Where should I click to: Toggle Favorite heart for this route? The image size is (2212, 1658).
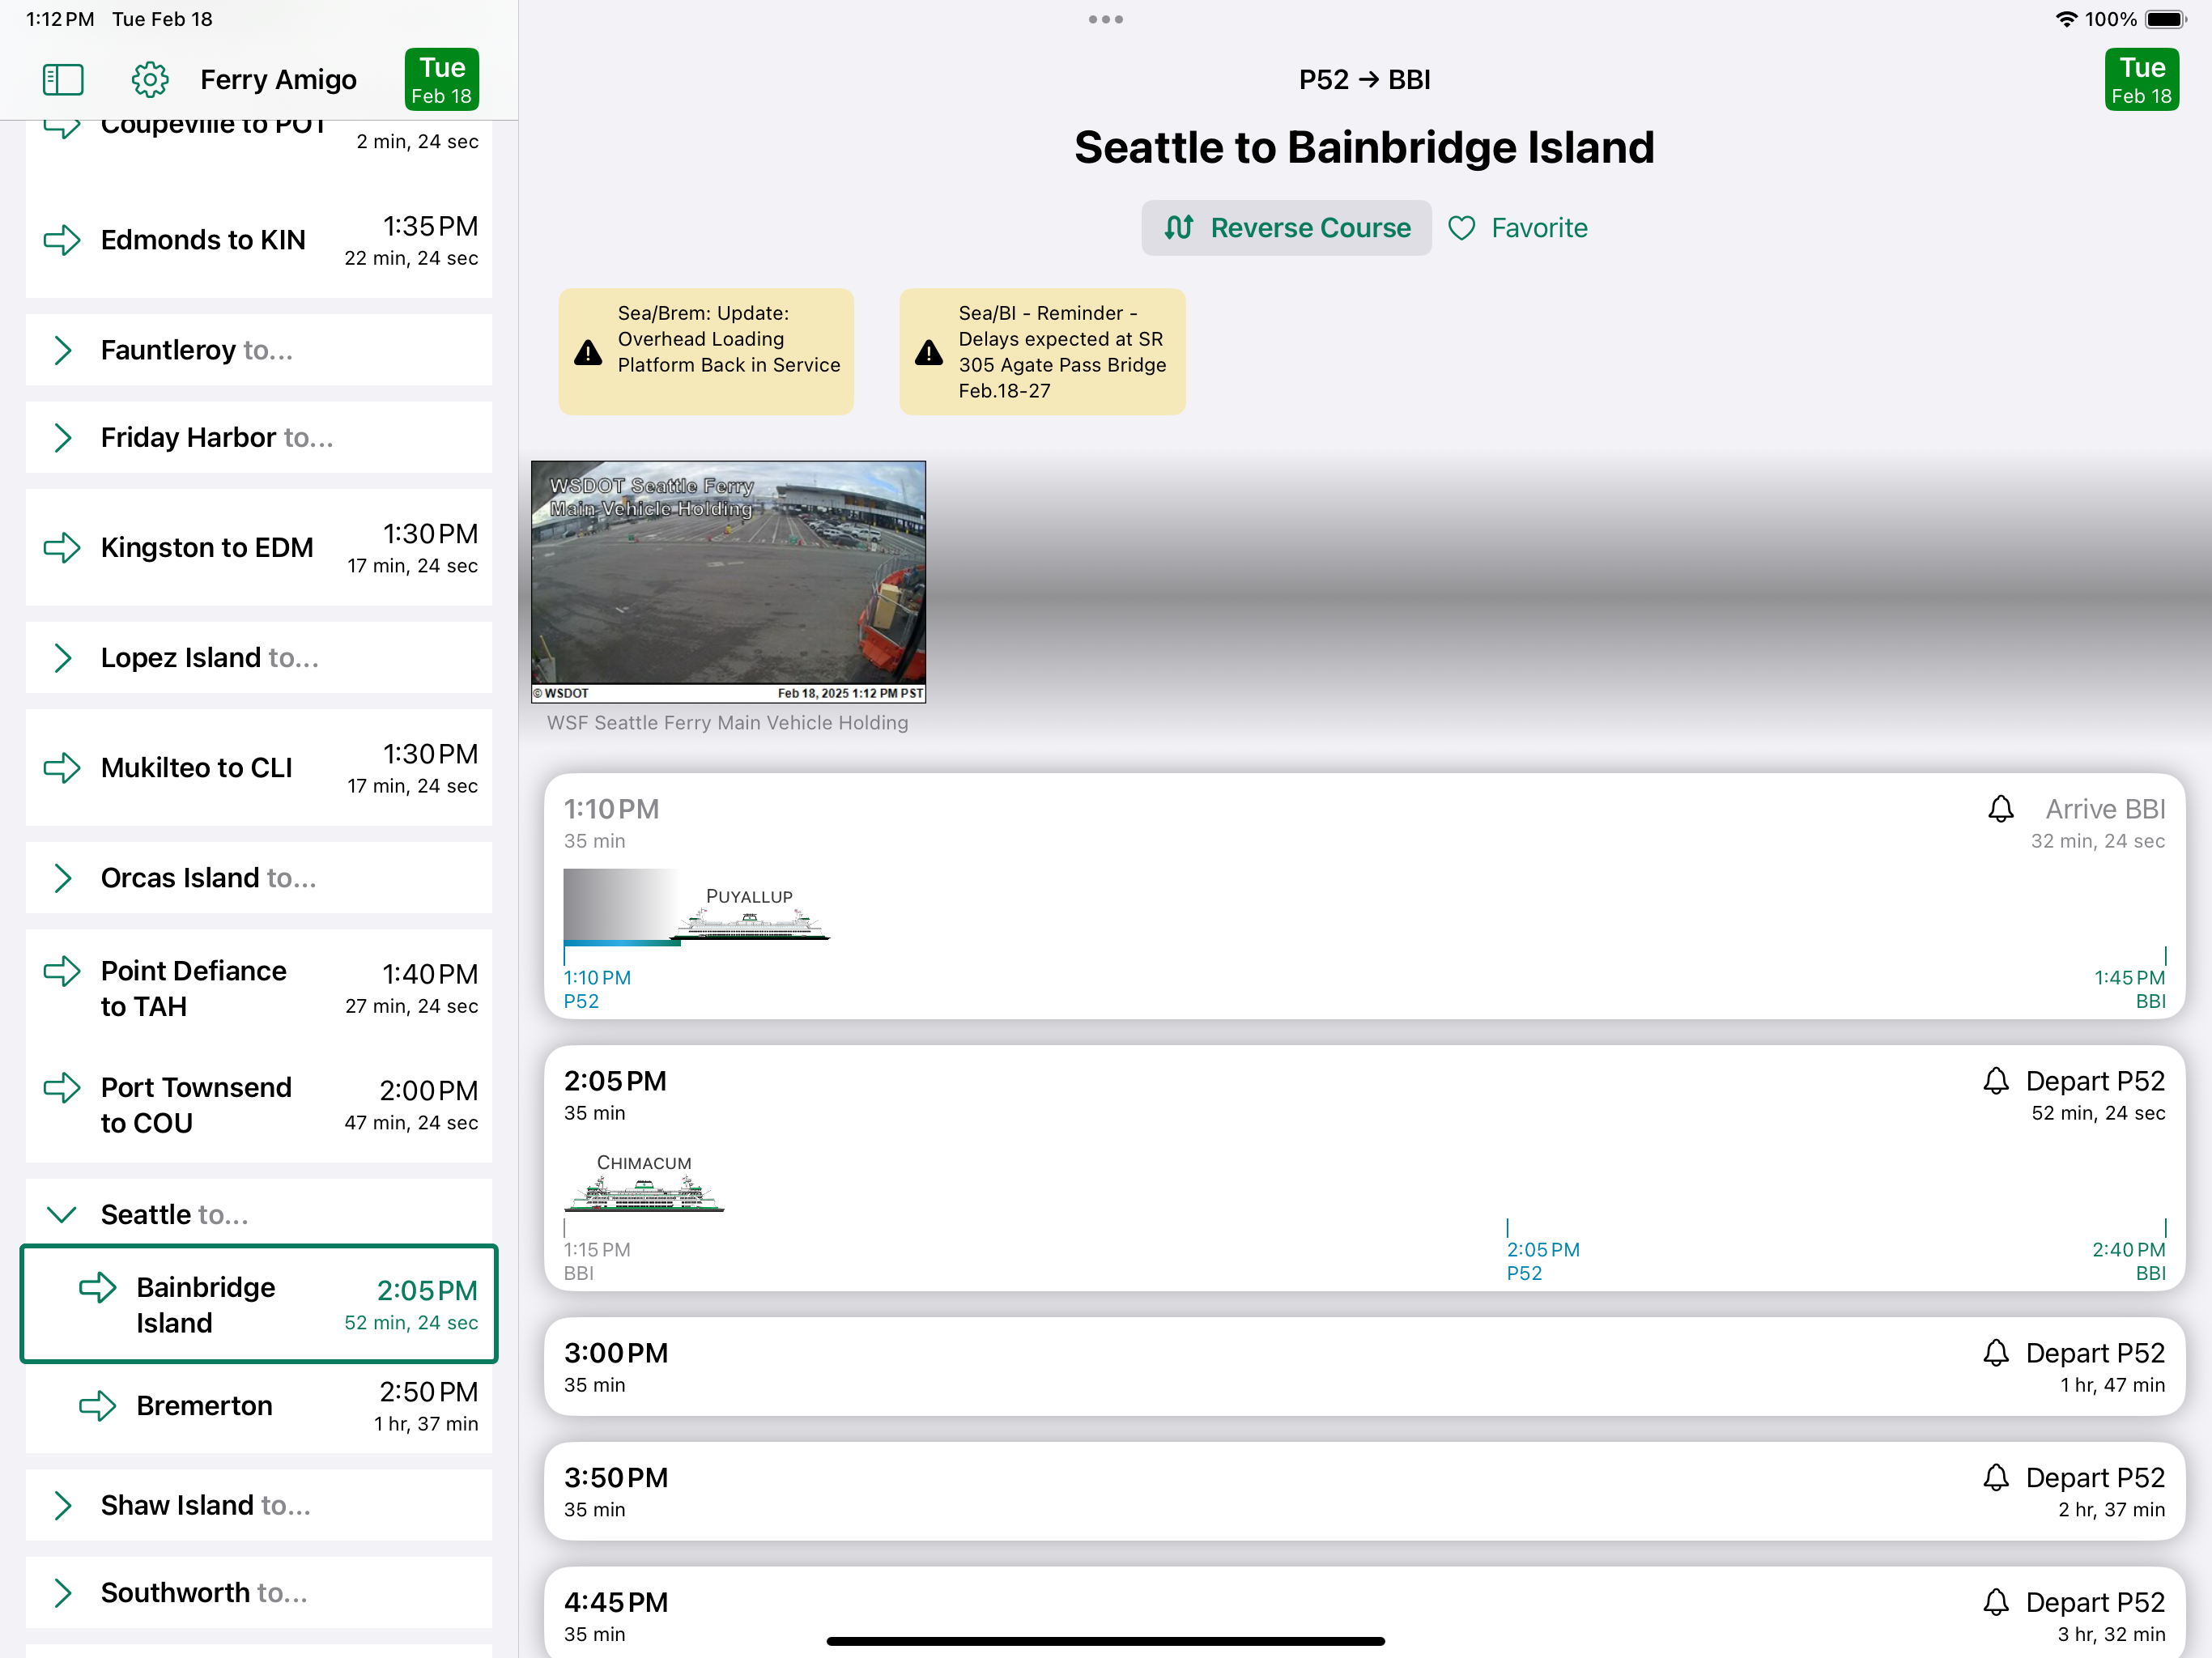(x=1518, y=228)
